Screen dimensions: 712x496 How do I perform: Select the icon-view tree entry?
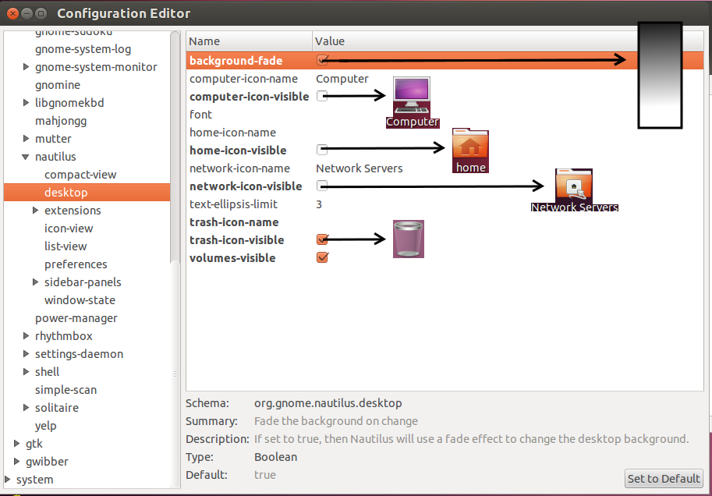(x=69, y=229)
